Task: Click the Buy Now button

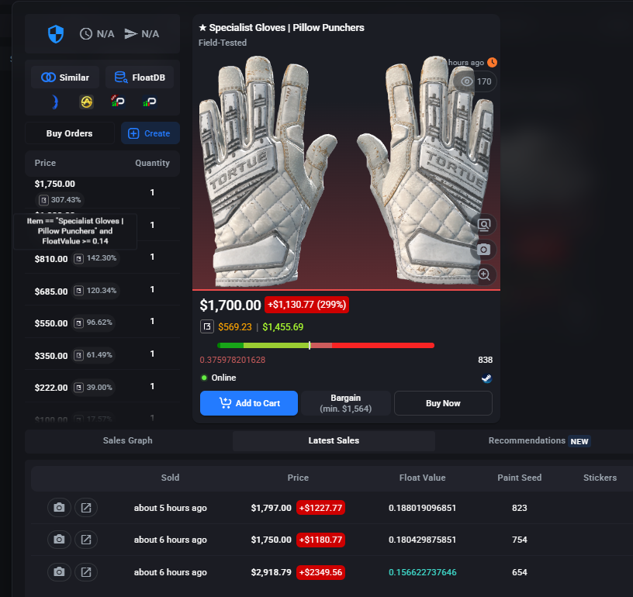Action: [443, 403]
